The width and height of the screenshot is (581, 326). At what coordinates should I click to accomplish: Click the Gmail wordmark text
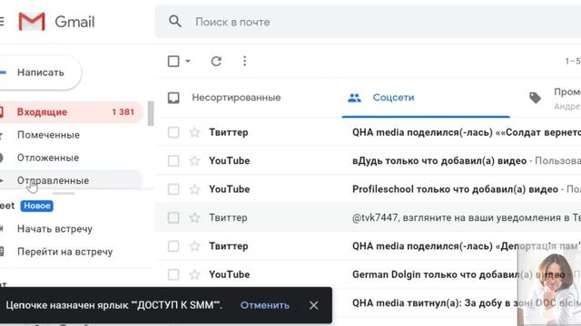coord(74,22)
